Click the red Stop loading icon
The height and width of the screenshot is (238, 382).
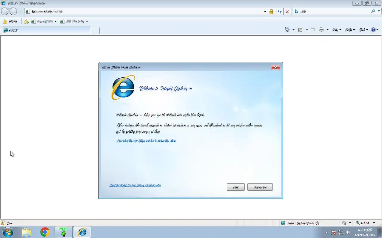(x=287, y=12)
